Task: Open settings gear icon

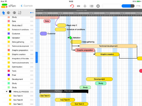Action: tap(98, 6)
